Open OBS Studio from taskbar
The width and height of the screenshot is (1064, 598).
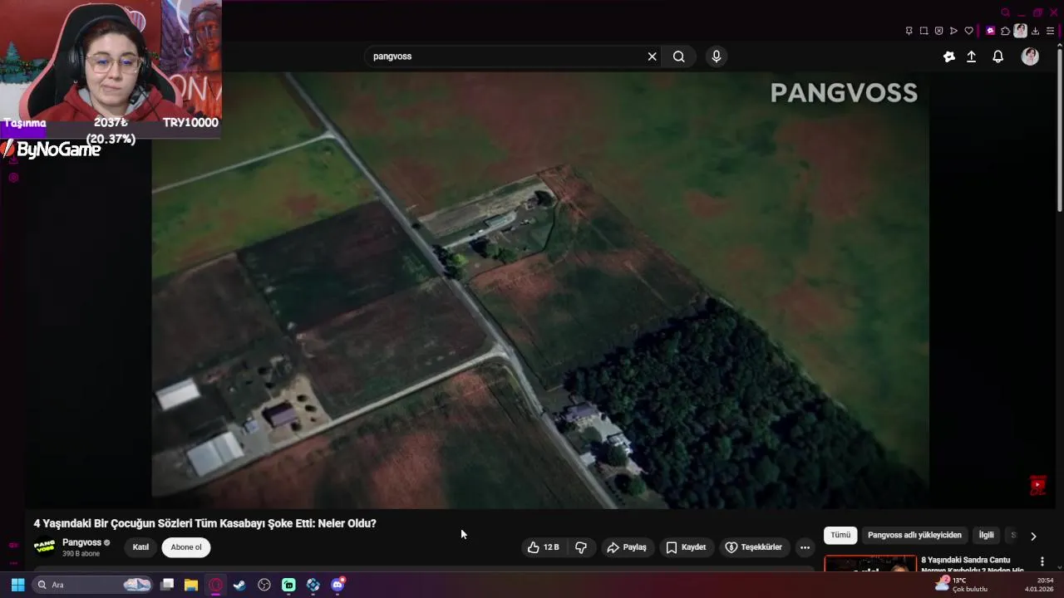[x=264, y=585]
